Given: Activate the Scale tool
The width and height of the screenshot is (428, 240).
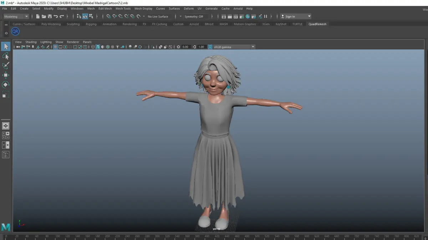Looking at the screenshot, I should point(6,94).
